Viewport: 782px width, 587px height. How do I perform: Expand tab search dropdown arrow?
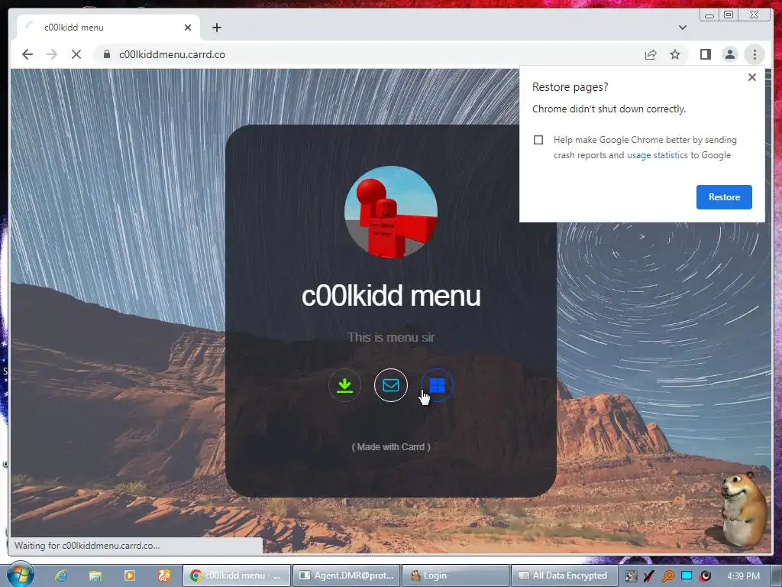click(683, 28)
